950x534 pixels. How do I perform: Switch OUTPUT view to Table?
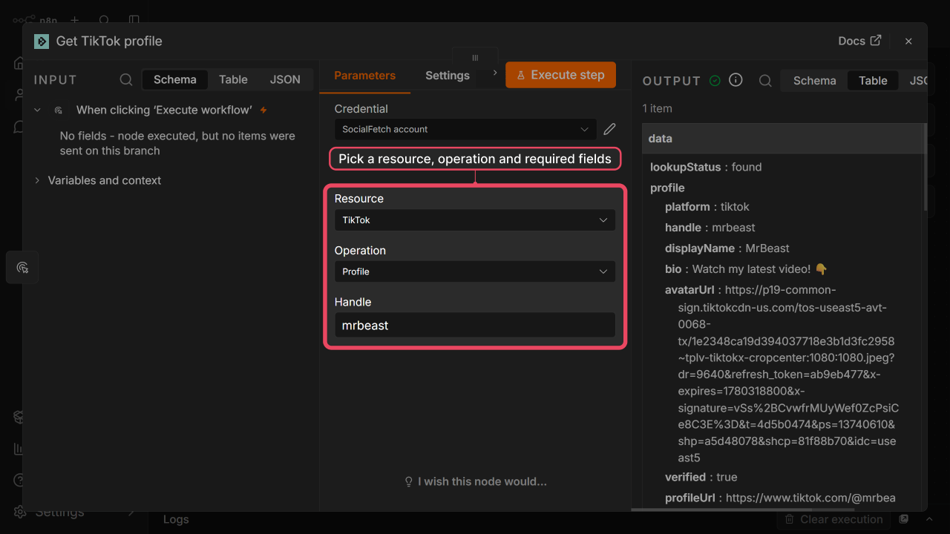(x=873, y=80)
